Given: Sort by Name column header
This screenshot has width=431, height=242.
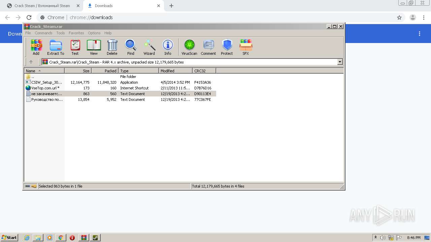Looking at the screenshot, I should pos(44,71).
